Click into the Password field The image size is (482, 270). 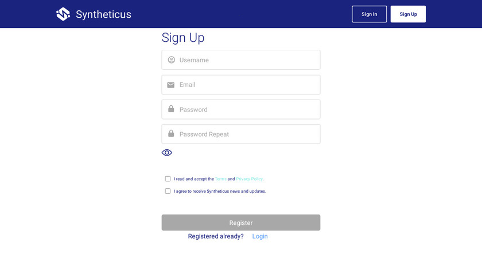click(247, 109)
